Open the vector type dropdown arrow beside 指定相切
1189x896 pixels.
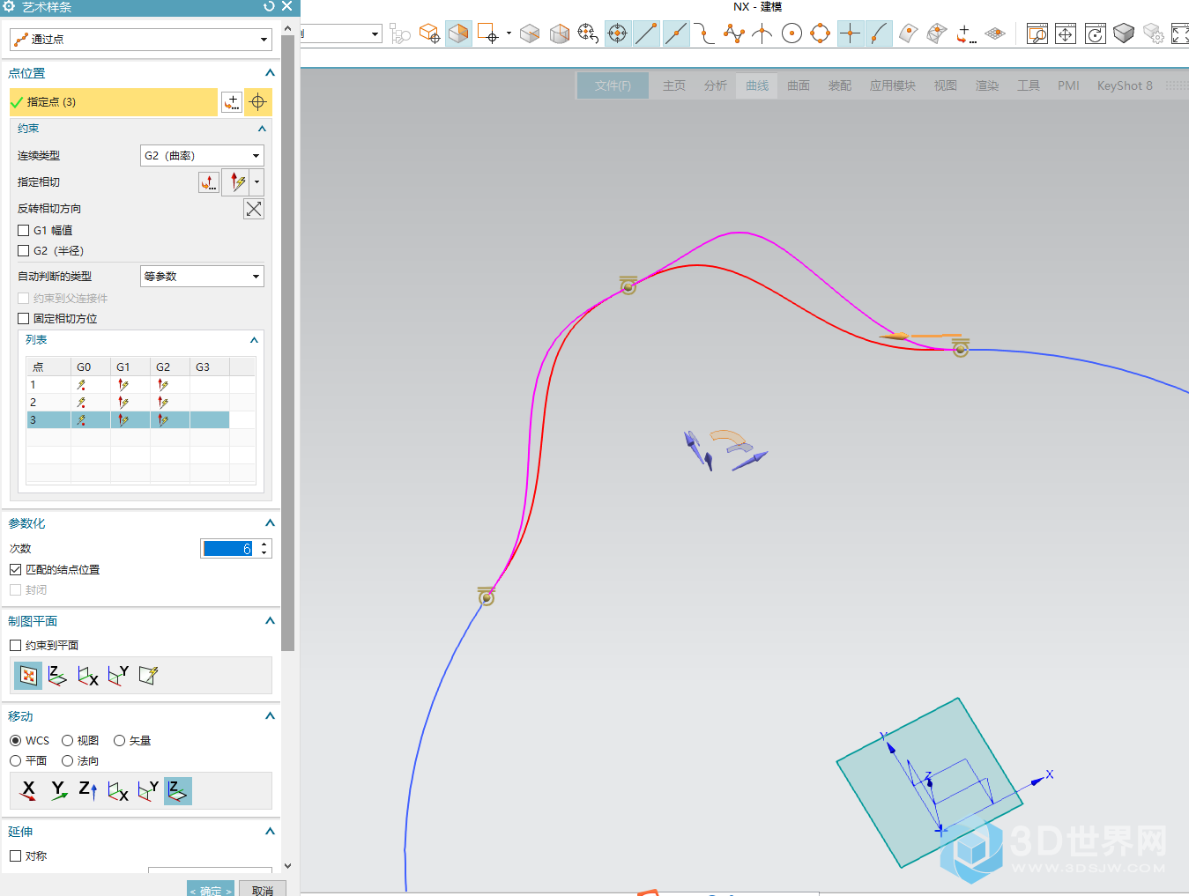click(257, 182)
